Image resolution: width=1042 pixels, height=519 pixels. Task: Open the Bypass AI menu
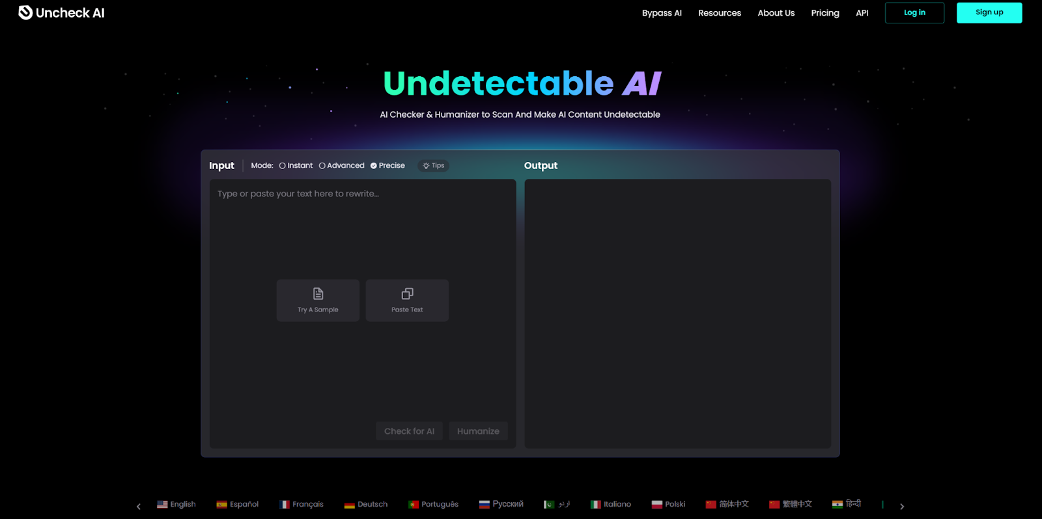pyautogui.click(x=662, y=13)
